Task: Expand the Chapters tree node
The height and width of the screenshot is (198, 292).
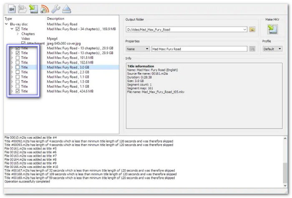Action: [18, 34]
